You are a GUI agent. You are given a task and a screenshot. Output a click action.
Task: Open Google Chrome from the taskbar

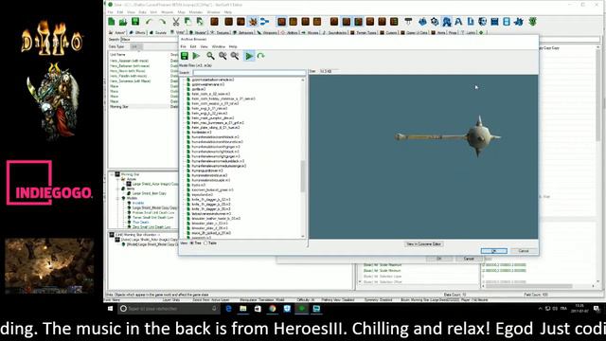click(x=273, y=309)
